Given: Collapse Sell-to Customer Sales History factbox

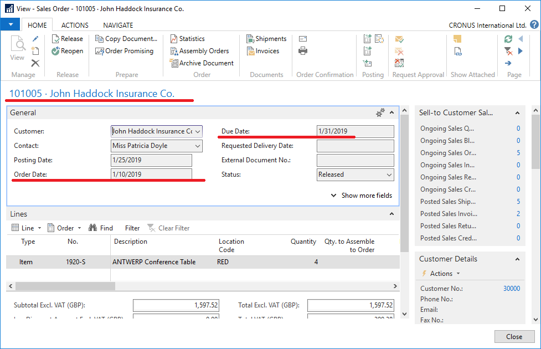Looking at the screenshot, I should coord(518,113).
